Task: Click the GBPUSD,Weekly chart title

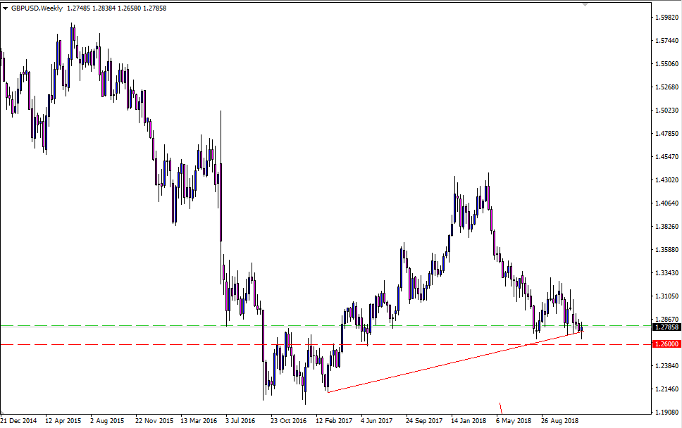Action: click(x=37, y=8)
